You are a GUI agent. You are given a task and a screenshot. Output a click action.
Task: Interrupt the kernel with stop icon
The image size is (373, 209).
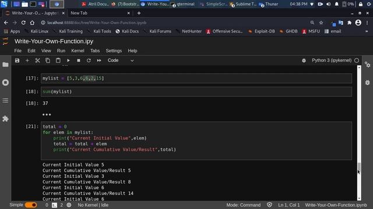79,60
